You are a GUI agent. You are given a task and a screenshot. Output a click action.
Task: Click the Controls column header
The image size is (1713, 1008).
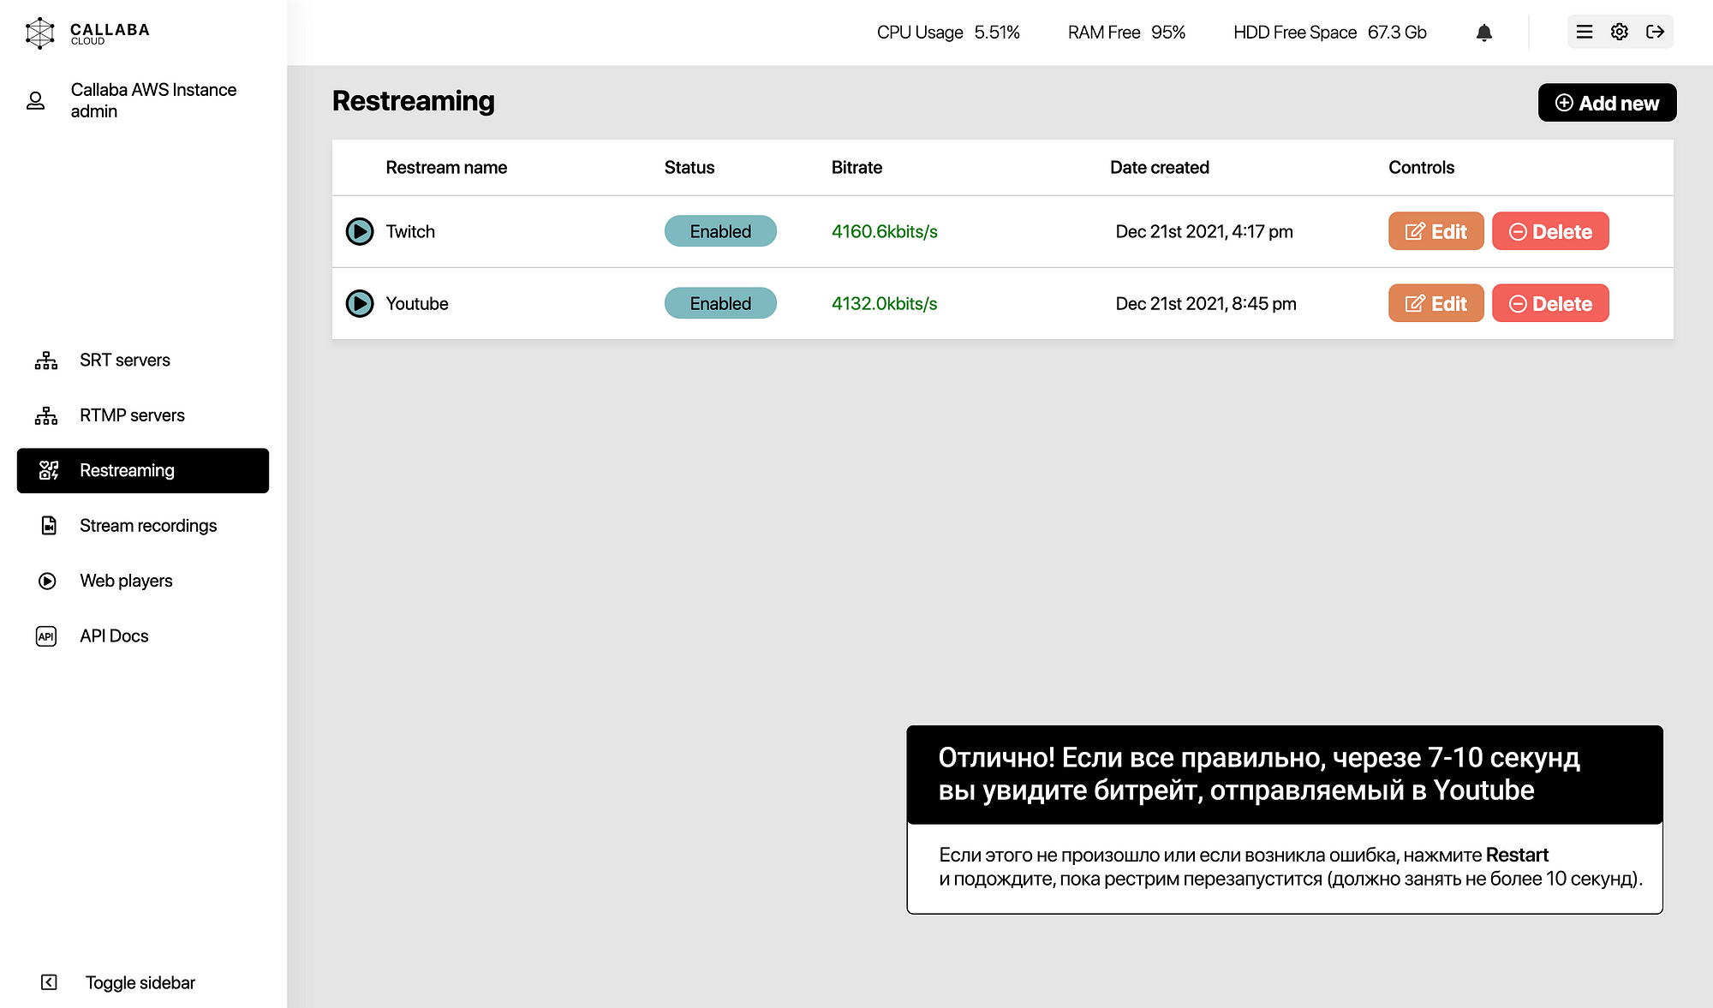[1422, 167]
